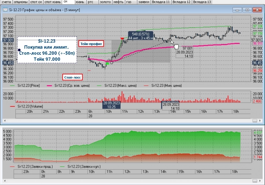Switch to the золото tab
Viewport: 265px width, 185px height.
[x=105, y=2]
